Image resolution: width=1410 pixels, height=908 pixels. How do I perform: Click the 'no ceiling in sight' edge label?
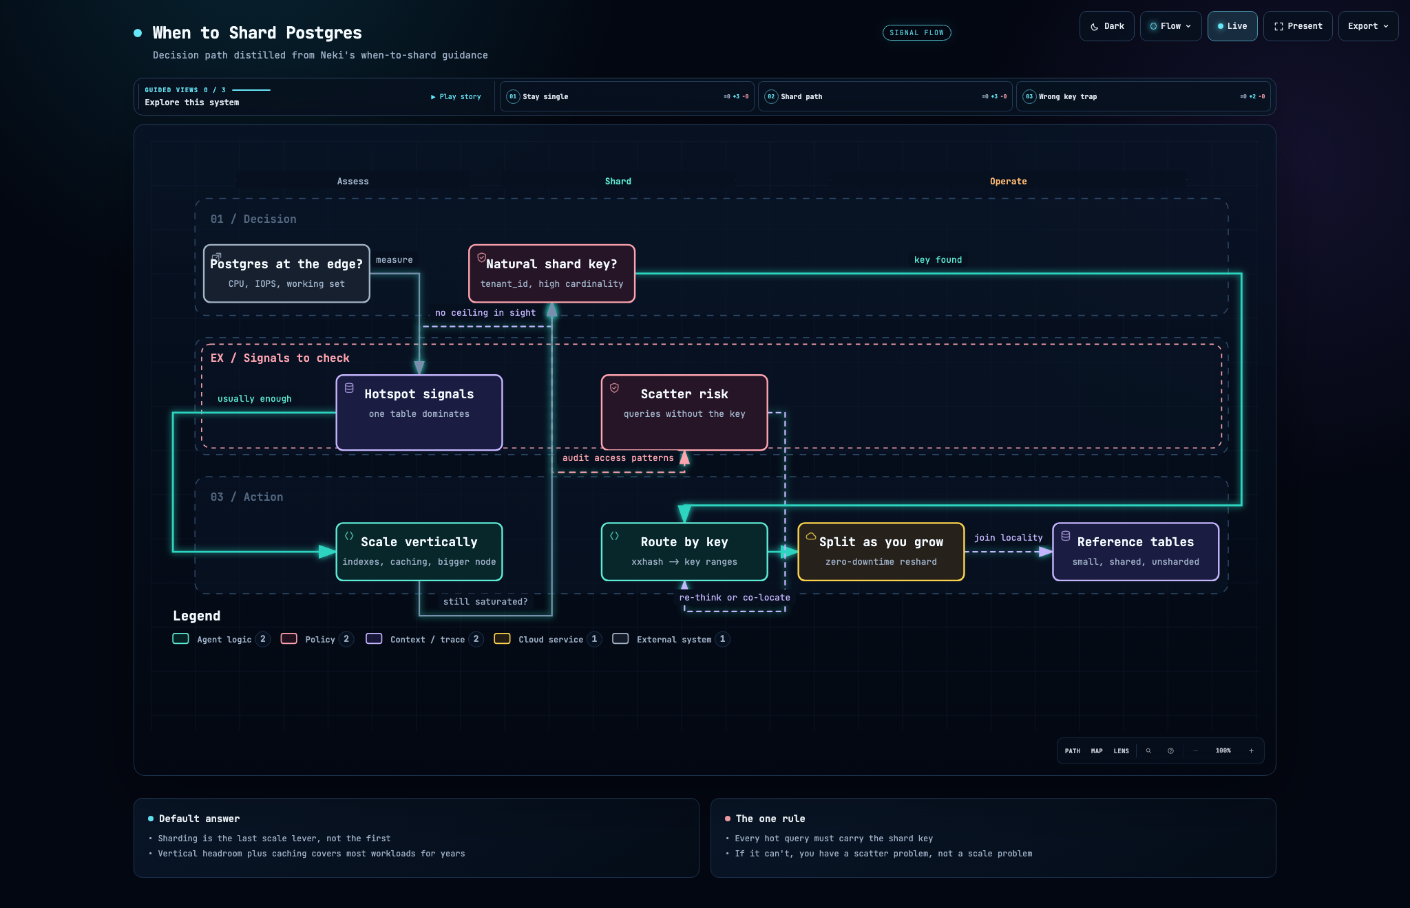pos(485,313)
